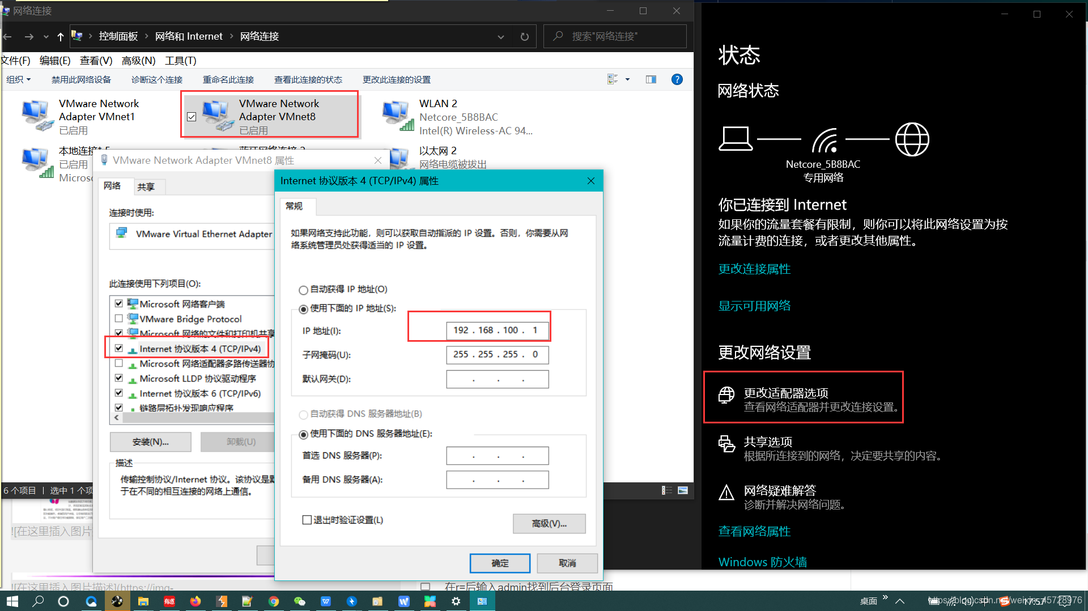Click the search magnifier icon in the Network Connections search box
The width and height of the screenshot is (1088, 611).
558,36
